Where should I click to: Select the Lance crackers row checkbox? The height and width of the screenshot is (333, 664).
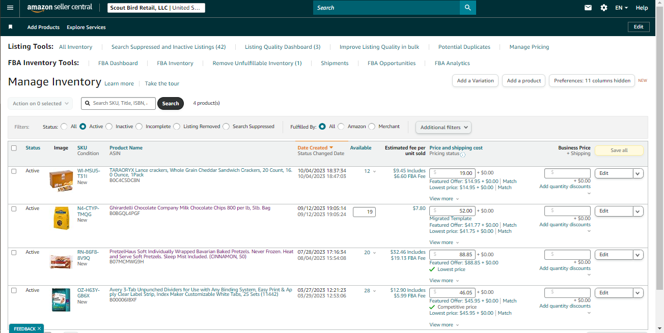click(14, 171)
